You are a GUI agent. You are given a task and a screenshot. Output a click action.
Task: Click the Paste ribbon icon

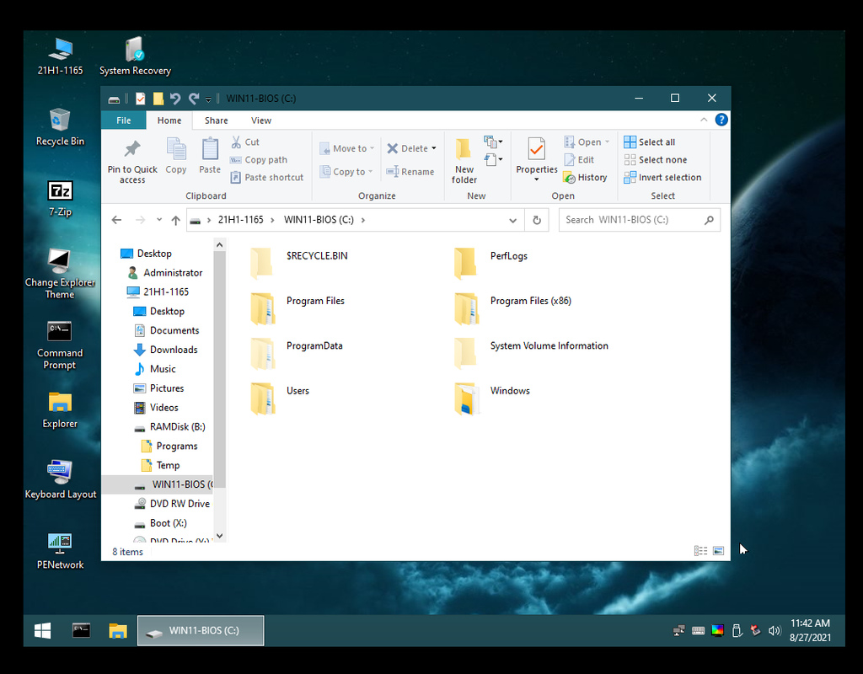(210, 149)
